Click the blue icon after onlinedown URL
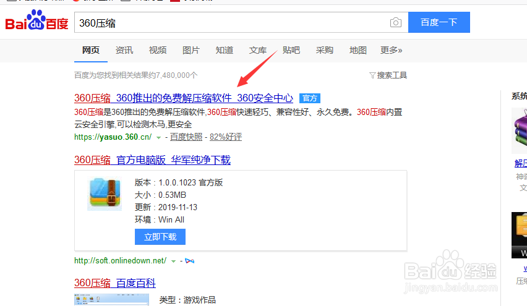 tap(189, 261)
